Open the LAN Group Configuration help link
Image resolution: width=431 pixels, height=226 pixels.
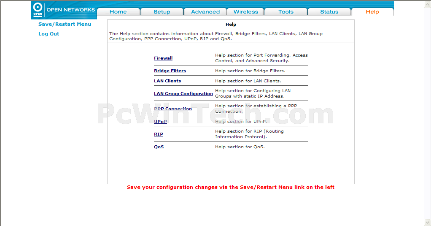point(183,94)
